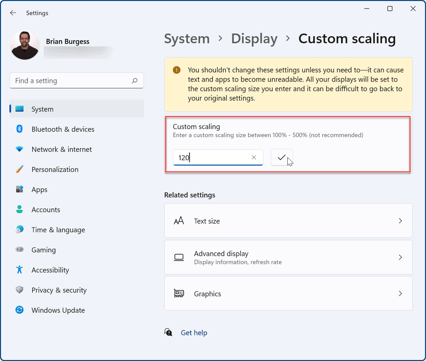The image size is (426, 361).
Task: Click the Graphics card icon
Action: (179, 293)
